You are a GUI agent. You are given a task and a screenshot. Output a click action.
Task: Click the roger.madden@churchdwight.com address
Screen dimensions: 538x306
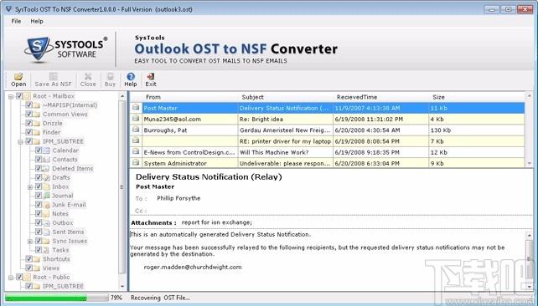click(x=193, y=267)
